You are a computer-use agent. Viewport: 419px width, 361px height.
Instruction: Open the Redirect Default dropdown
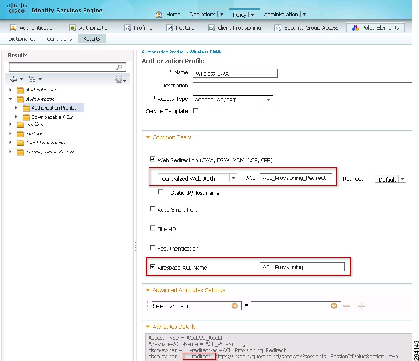pos(402,179)
